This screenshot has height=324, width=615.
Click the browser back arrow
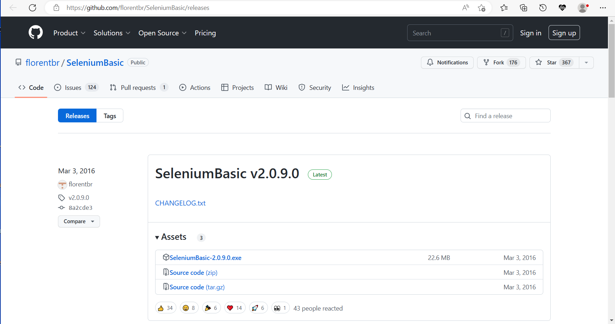pyautogui.click(x=13, y=8)
